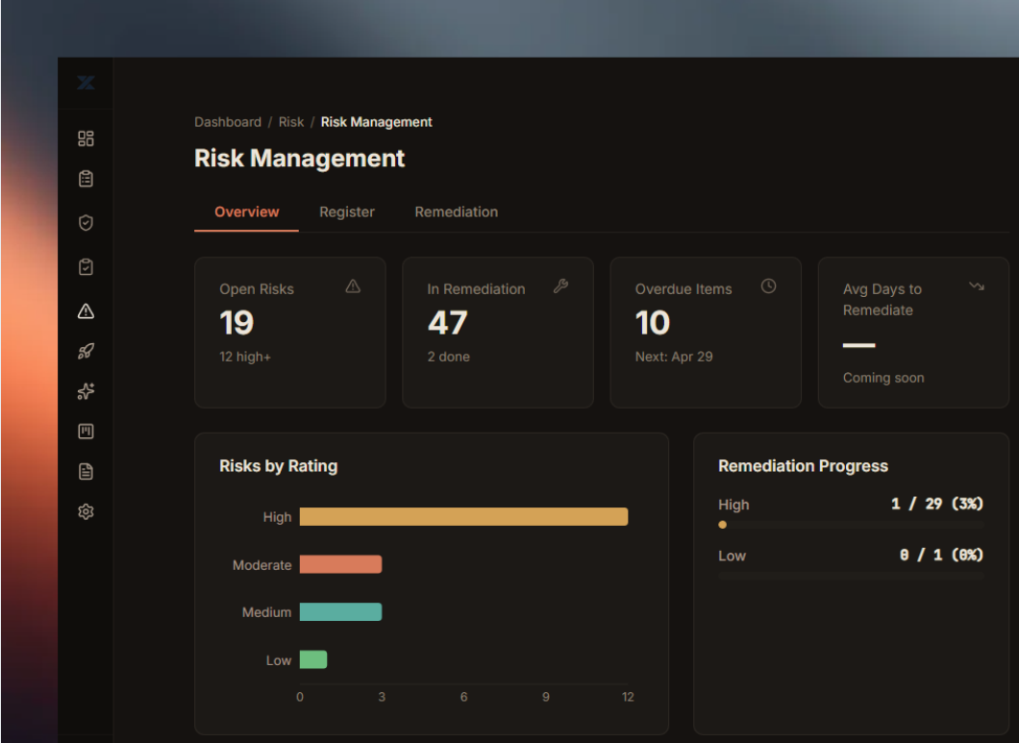Open the sparkles AI icon in sidebar
Image resolution: width=1019 pixels, height=743 pixels.
pos(86,391)
